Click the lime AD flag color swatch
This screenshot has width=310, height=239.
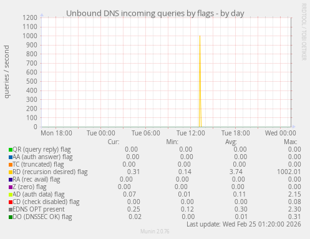[11, 195]
